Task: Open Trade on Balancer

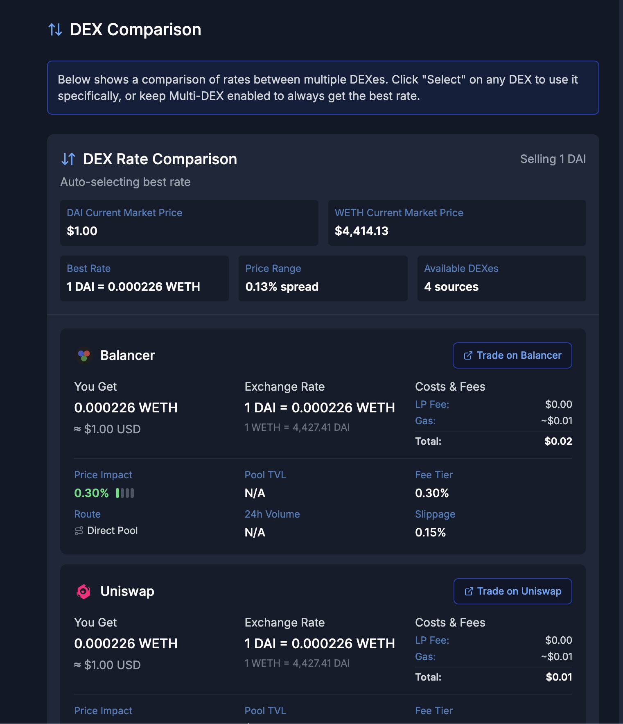Action: pyautogui.click(x=512, y=355)
